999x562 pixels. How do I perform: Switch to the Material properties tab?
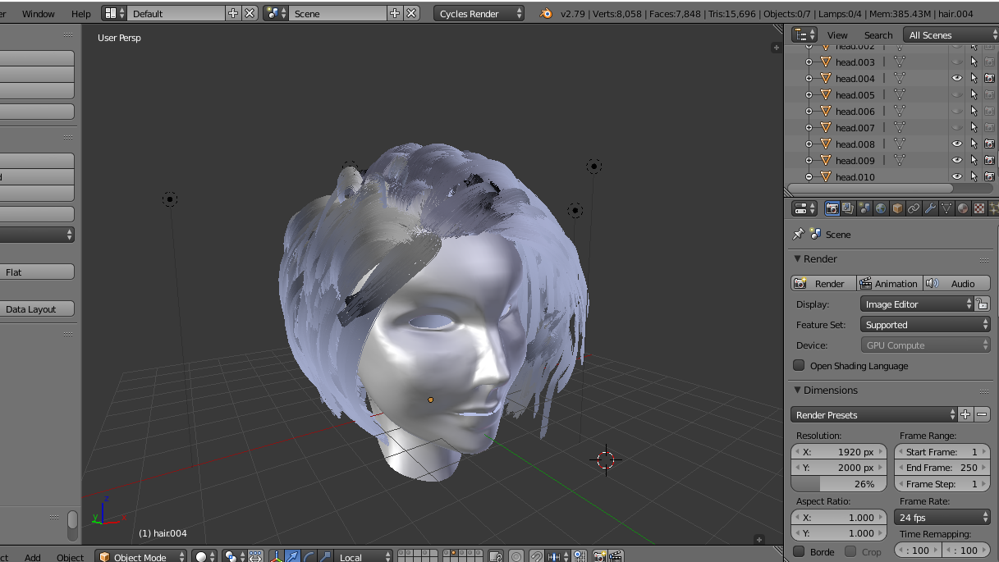(963, 209)
